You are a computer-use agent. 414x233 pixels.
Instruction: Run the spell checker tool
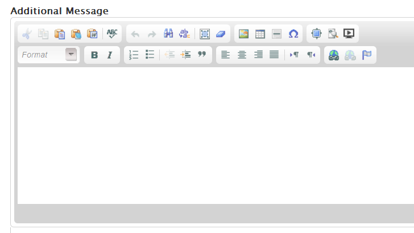point(111,34)
